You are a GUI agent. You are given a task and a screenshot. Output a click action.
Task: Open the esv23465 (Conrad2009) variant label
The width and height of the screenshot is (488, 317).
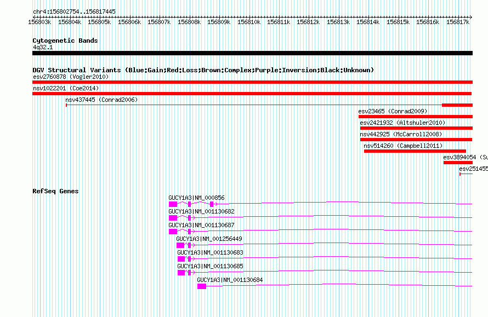(x=393, y=111)
